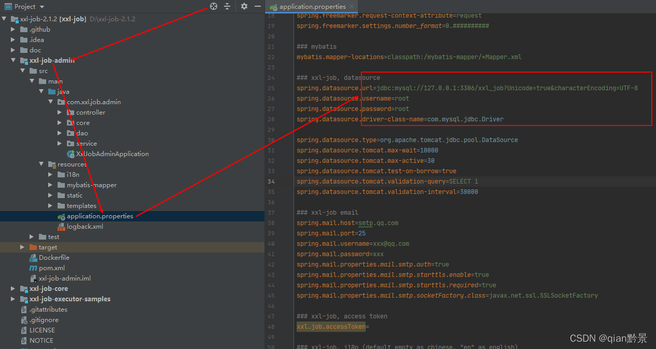Click the mybatis-mapper folder icon
This screenshot has height=349, width=656.
pyautogui.click(x=61, y=185)
